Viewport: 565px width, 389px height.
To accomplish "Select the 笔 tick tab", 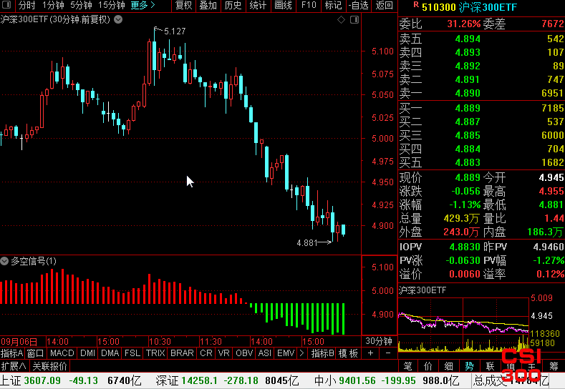I will [x=408, y=366].
